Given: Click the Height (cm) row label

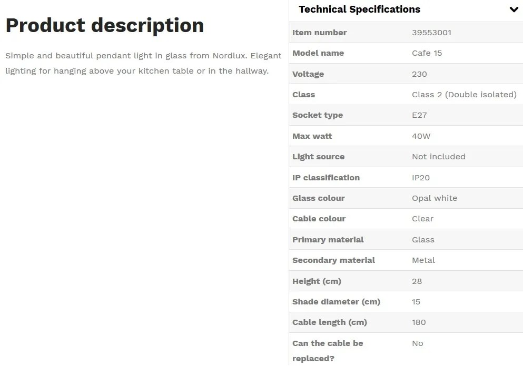Looking at the screenshot, I should [x=317, y=281].
